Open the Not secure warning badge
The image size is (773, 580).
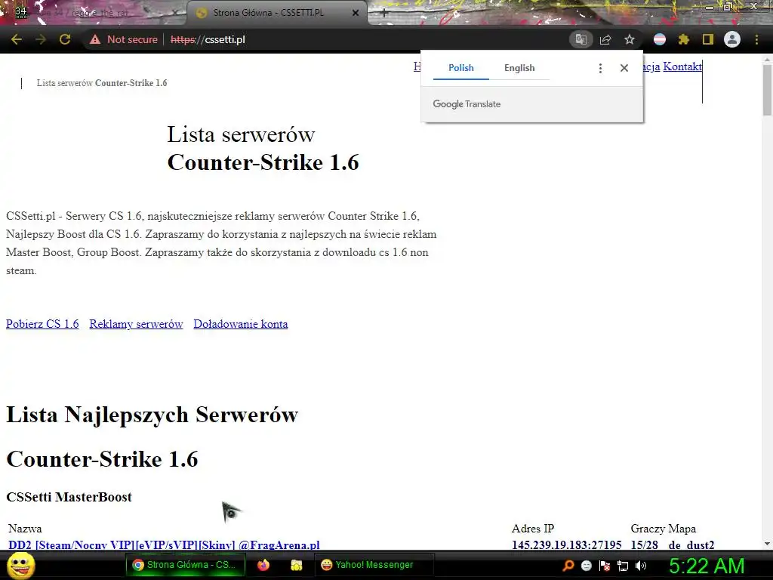tap(124, 39)
